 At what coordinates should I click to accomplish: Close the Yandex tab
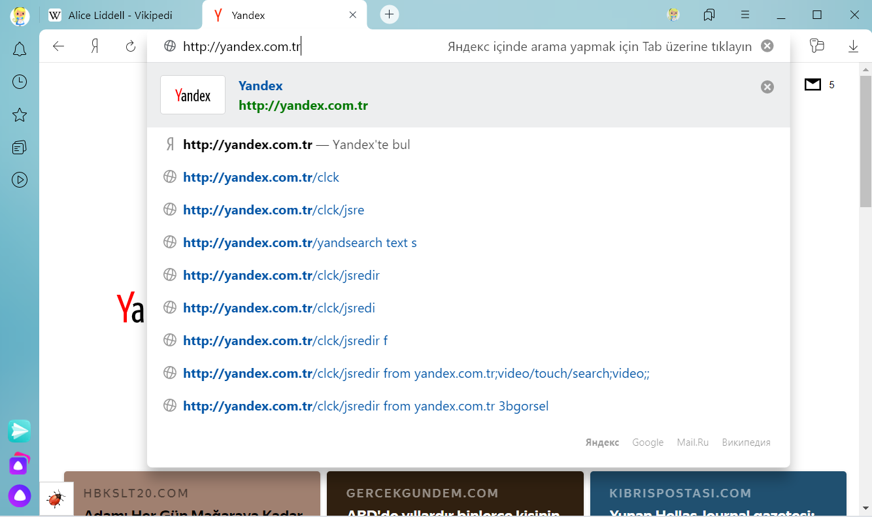tap(353, 15)
